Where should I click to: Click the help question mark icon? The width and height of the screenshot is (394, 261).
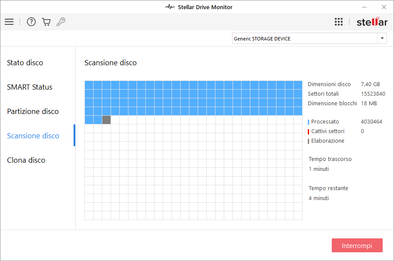[x=31, y=22]
